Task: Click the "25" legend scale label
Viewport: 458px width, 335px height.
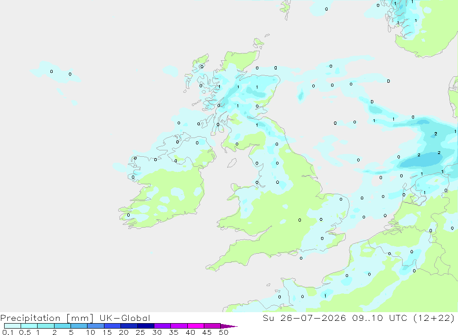Action: tap(140, 332)
